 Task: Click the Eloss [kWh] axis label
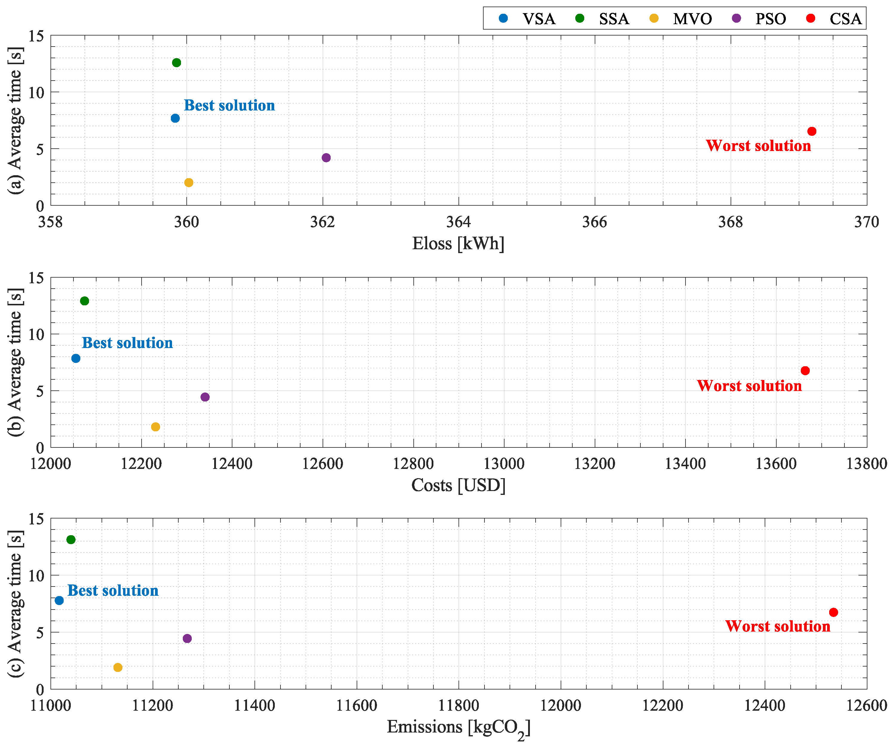(x=458, y=244)
